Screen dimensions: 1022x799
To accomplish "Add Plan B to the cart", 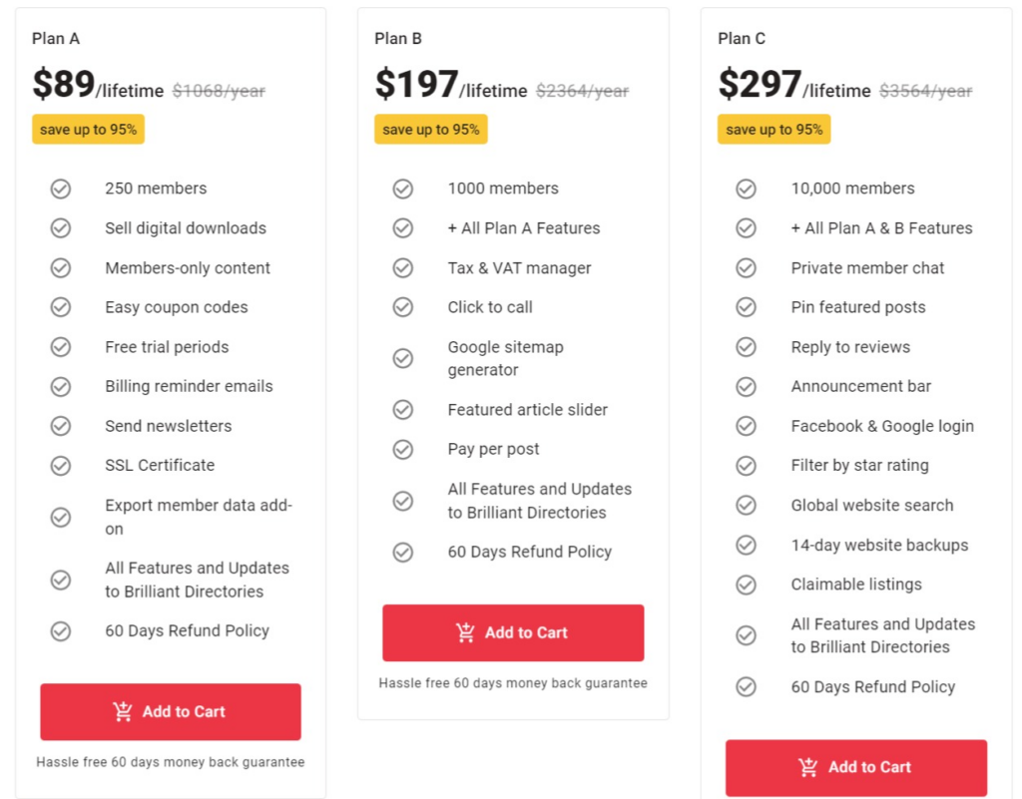I will pyautogui.click(x=513, y=632).
